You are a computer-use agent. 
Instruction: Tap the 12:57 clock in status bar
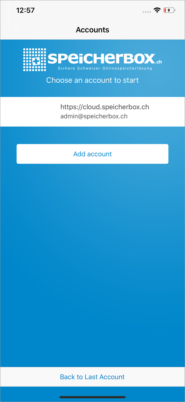click(x=25, y=10)
